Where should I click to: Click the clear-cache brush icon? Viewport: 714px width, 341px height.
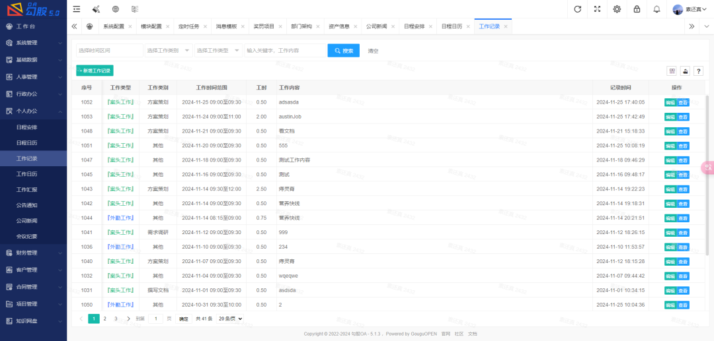coord(96,9)
